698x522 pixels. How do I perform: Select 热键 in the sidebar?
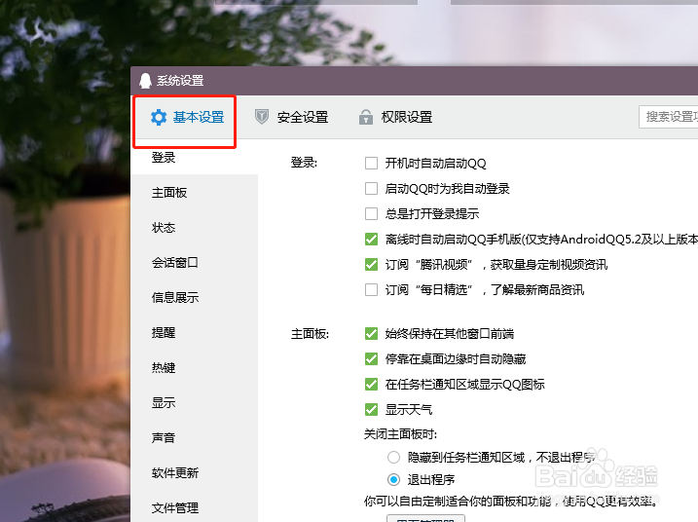pos(164,368)
